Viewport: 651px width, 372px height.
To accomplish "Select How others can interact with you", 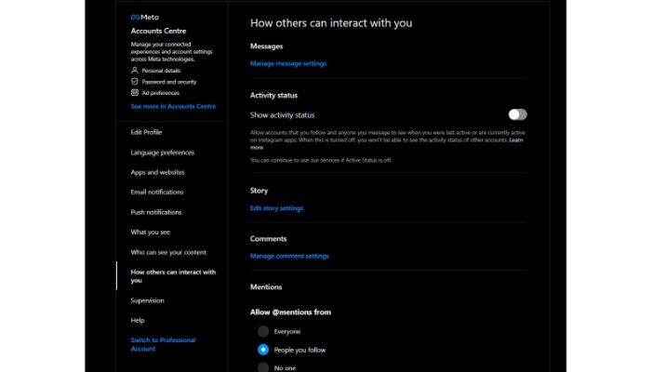I will pyautogui.click(x=173, y=276).
